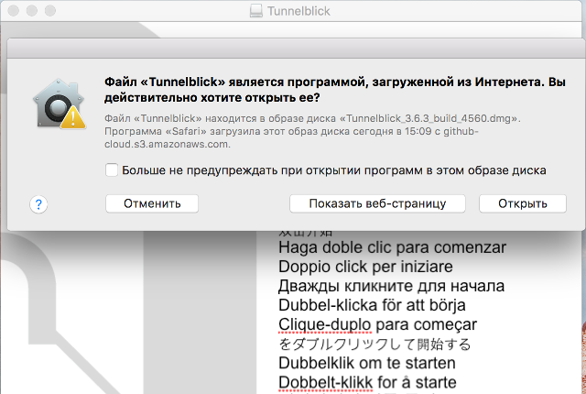Screen dimensions: 586x394
Task: Click the 'Отменить' button
Action: coord(152,203)
